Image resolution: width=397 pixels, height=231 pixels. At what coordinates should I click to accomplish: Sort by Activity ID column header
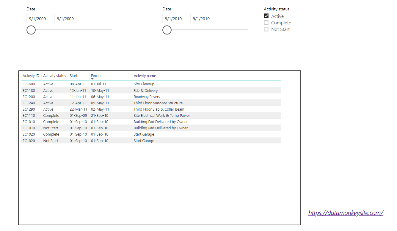[31, 76]
